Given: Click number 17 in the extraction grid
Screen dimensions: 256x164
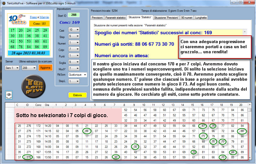Looking at the screenshot, I should 12,30.
